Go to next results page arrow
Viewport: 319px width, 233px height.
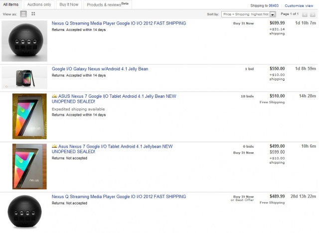313,14
